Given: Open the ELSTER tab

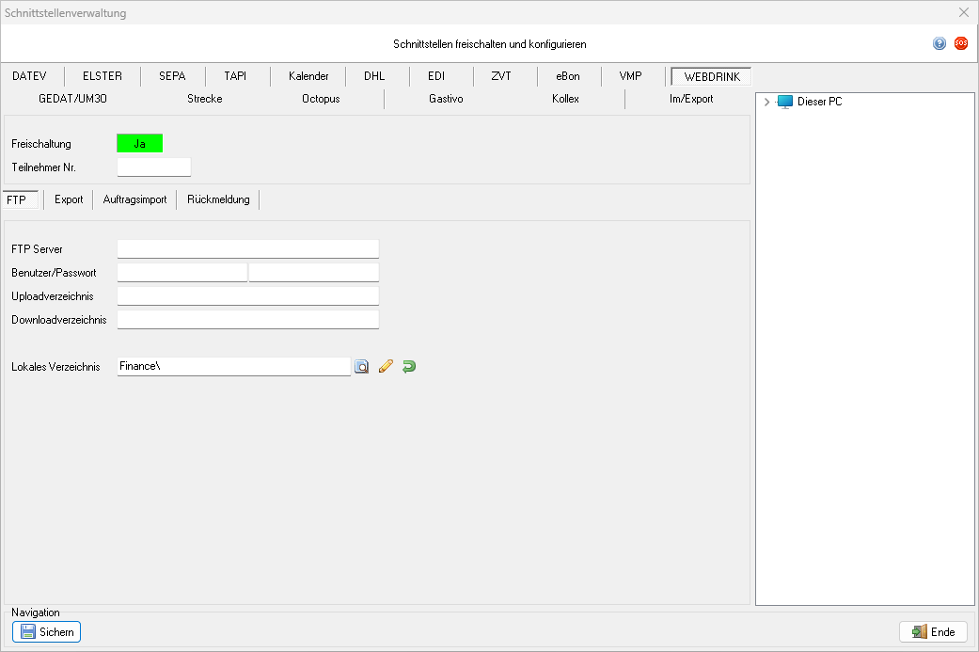Looking at the screenshot, I should click(103, 76).
